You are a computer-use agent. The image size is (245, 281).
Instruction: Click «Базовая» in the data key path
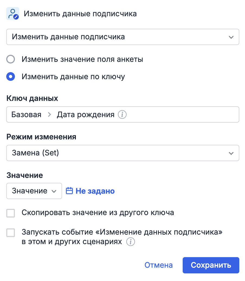click(26, 115)
